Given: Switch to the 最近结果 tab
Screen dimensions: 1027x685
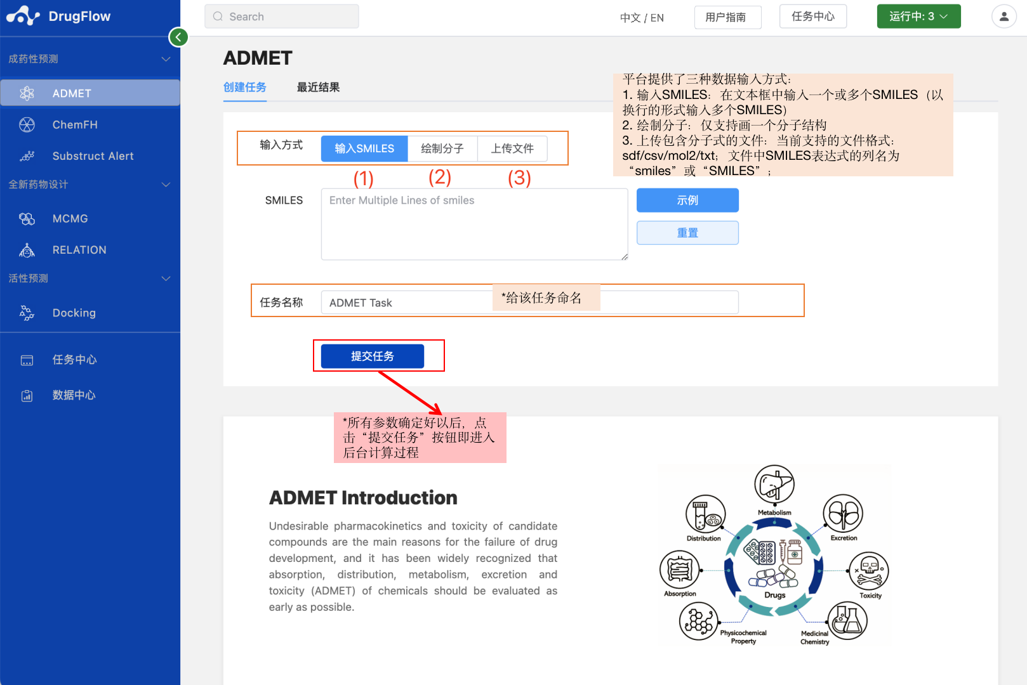Looking at the screenshot, I should pyautogui.click(x=318, y=87).
